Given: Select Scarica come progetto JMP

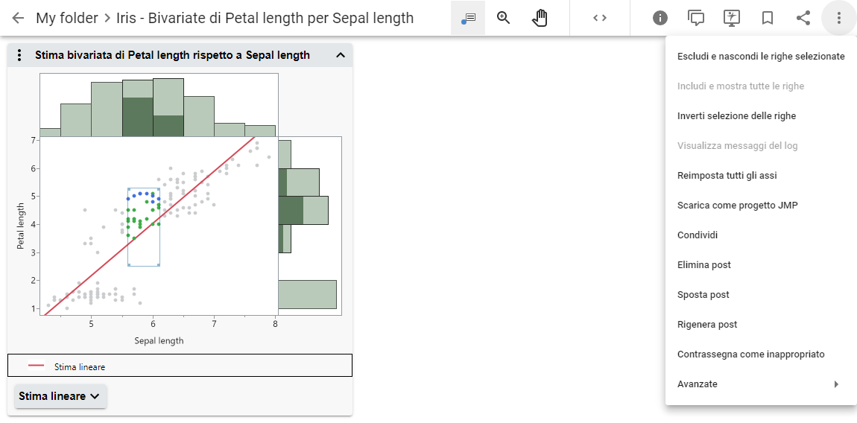Looking at the screenshot, I should coord(737,206).
